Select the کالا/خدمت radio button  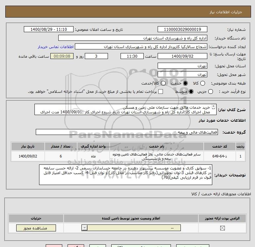tap(163, 83)
